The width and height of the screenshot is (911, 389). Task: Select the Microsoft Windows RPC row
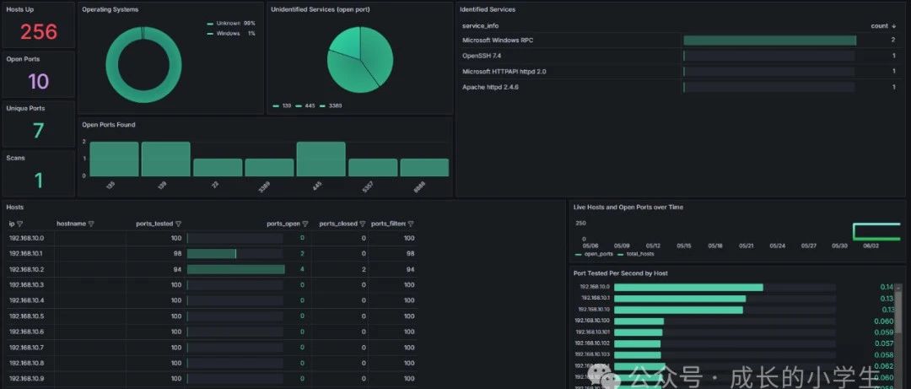click(x=681, y=41)
